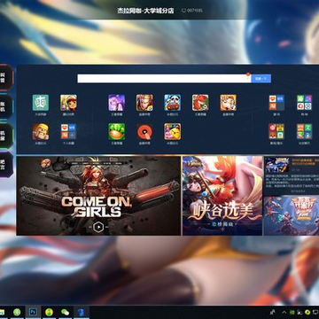319x319 pixels.
Task: Launch the red dinosaur game icon
Action: tap(200, 103)
